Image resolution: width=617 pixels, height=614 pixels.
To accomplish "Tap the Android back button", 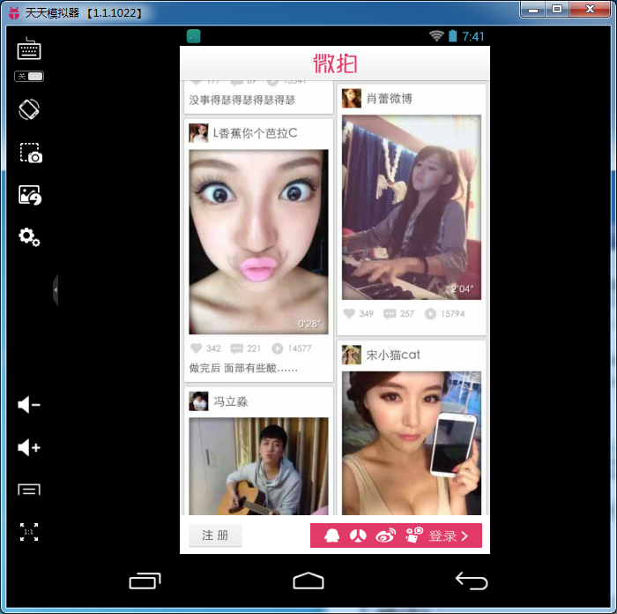I will point(472,580).
